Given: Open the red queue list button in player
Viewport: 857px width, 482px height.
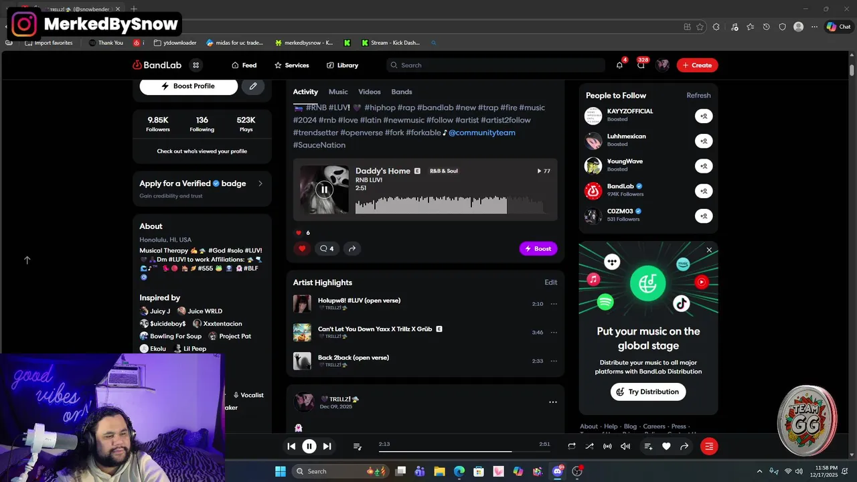Looking at the screenshot, I should pyautogui.click(x=709, y=447).
